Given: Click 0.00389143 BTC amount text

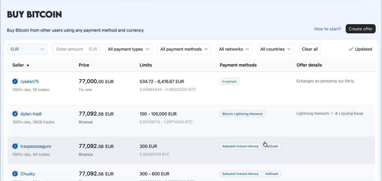Looking at the screenshot, I should click(x=154, y=155).
